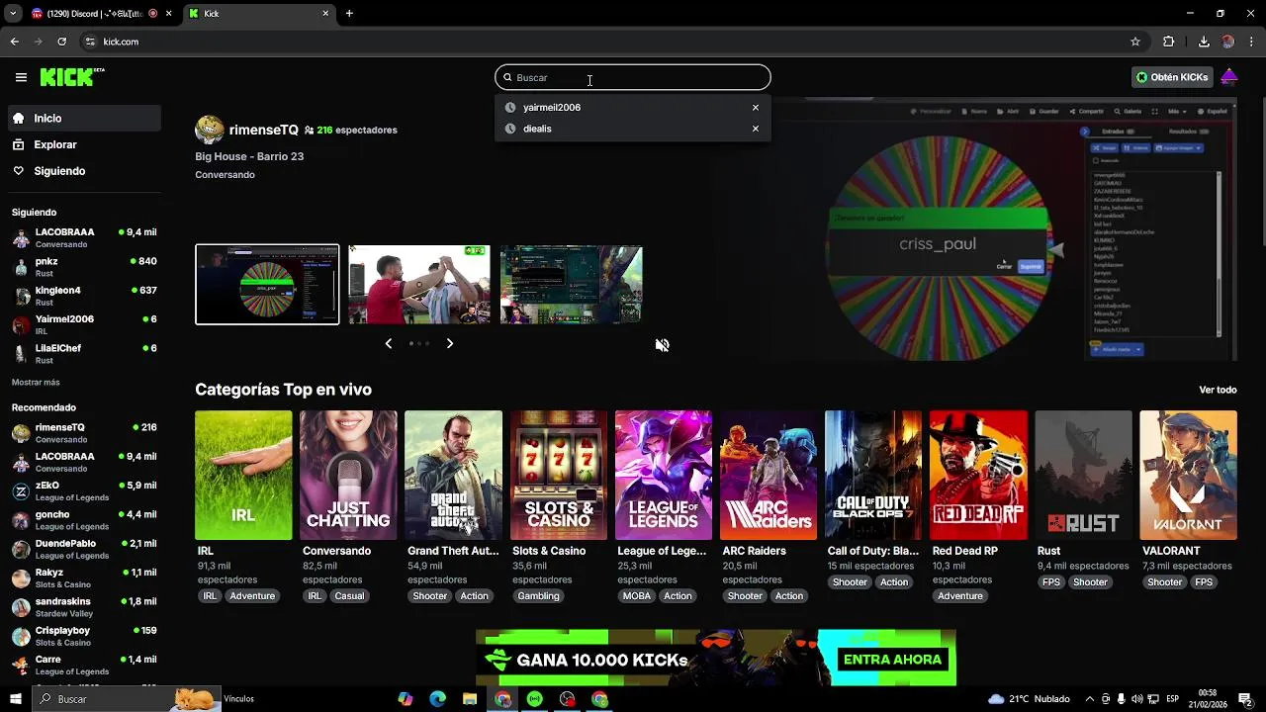The width and height of the screenshot is (1266, 712).
Task: Open File Explorer from taskbar
Action: [470, 699]
